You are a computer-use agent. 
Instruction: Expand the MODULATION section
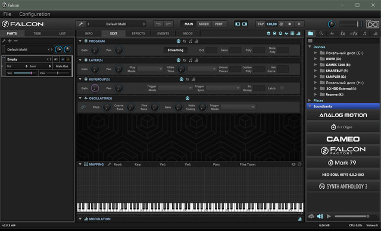pyautogui.click(x=80, y=219)
